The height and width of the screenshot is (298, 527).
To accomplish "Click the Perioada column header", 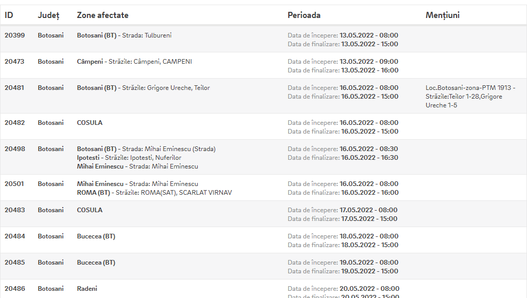I will tap(304, 15).
